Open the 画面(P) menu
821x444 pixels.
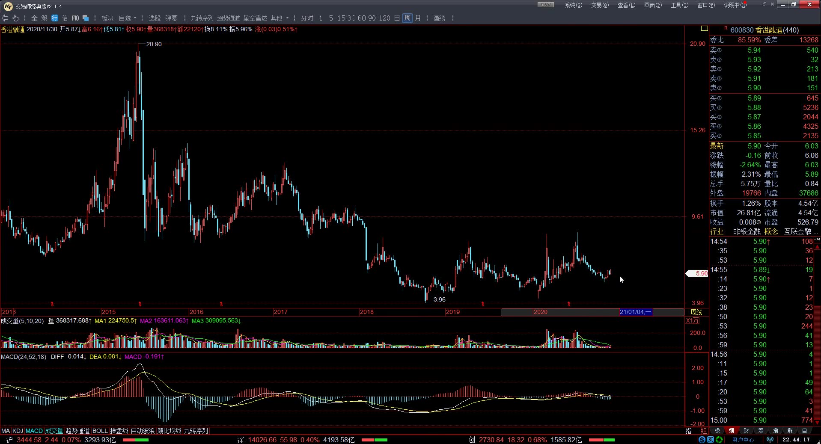tap(653, 5)
